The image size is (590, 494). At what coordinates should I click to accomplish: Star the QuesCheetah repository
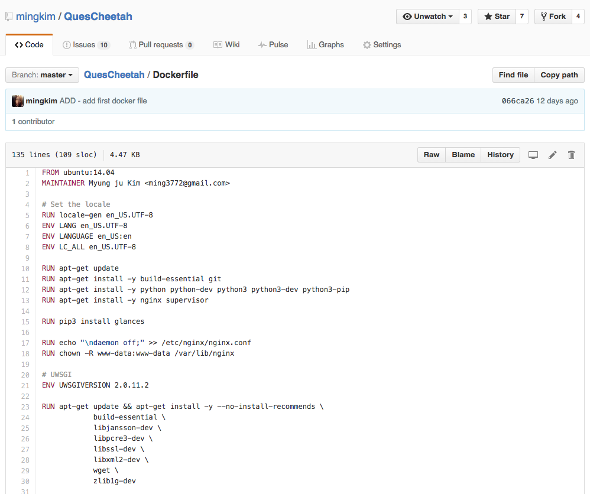[497, 17]
